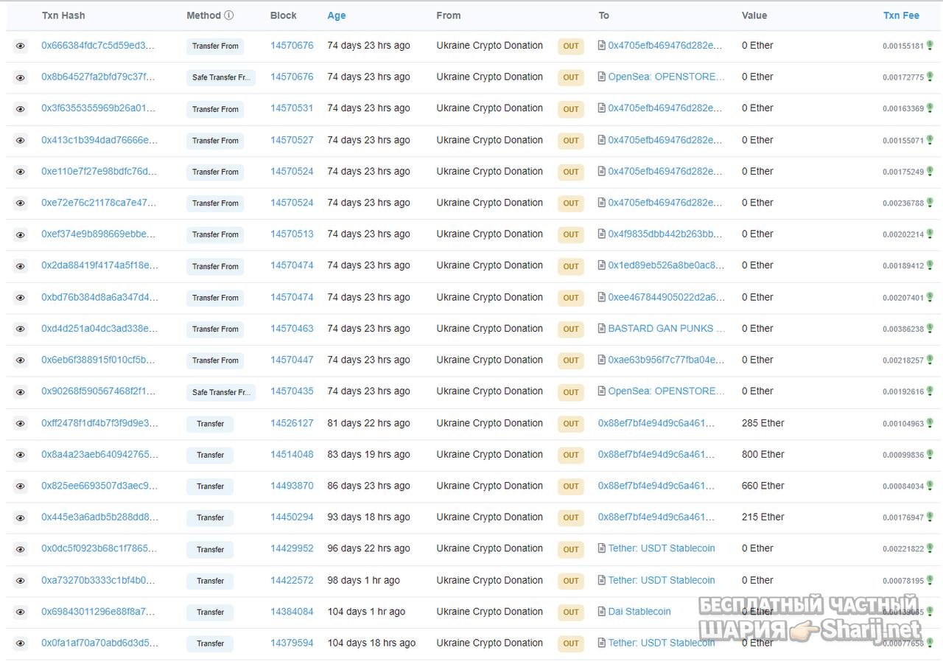Toggle the Age column header format
Screen dimensions: 943x667
tap(337, 15)
